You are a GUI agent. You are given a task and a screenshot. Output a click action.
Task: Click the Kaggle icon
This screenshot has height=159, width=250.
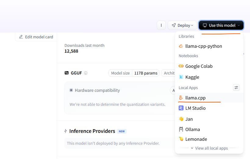pos(181,77)
